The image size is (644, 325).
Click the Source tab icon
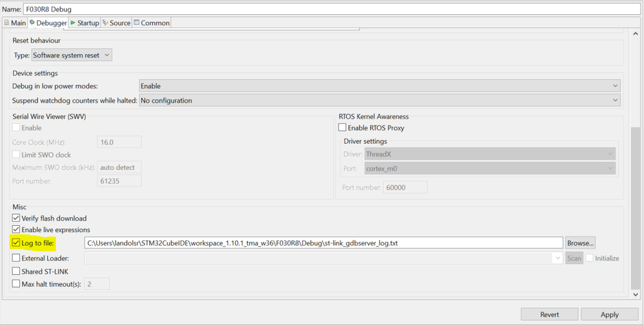[x=105, y=23]
